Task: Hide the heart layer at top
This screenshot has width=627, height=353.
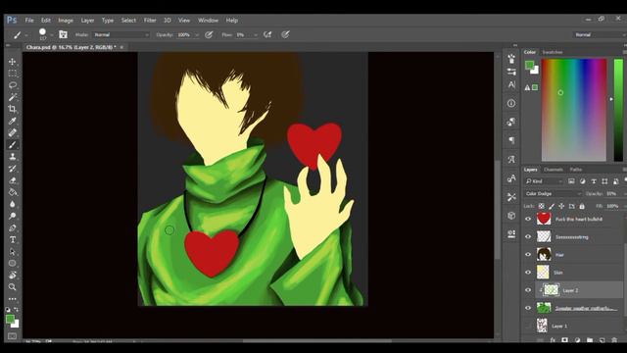Action: [x=528, y=219]
